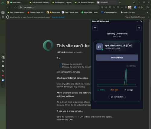Click the vpn.blackdn.co.uk [Xeo] profile name
The height and width of the screenshot is (129, 151).
pyautogui.click(x=118, y=46)
